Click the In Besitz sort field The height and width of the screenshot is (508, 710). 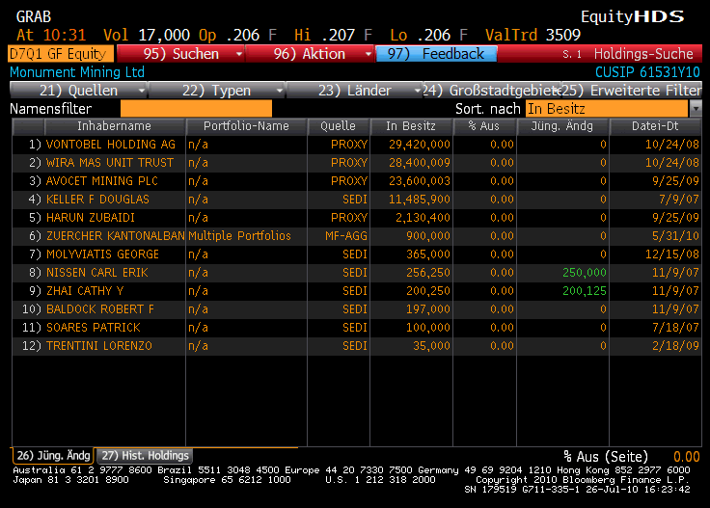[607, 109]
